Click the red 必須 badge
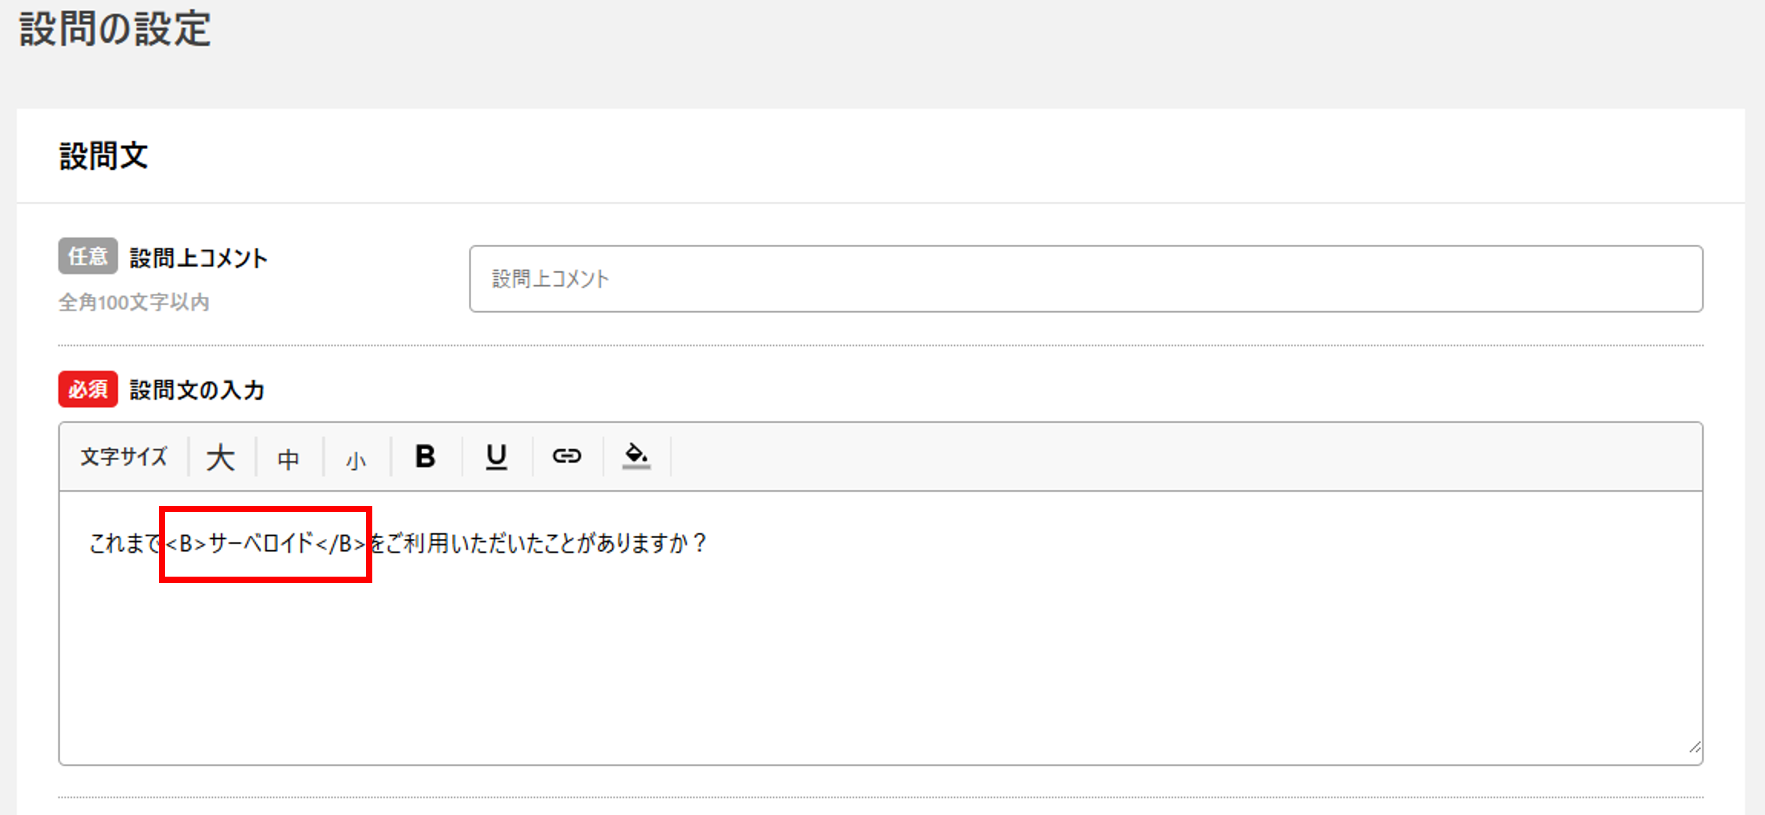This screenshot has height=815, width=1765. (x=88, y=389)
